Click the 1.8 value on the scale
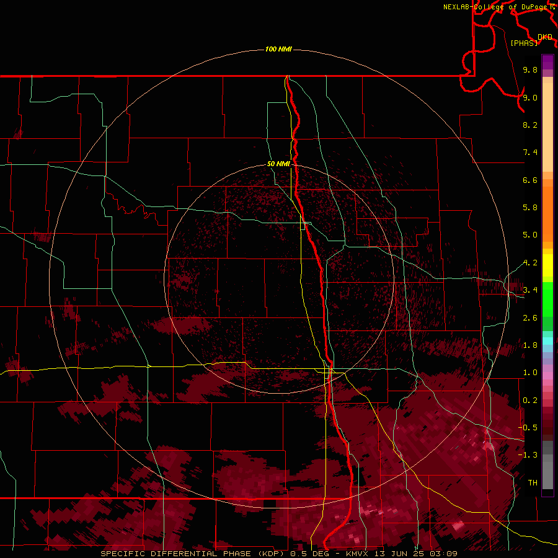 point(530,345)
